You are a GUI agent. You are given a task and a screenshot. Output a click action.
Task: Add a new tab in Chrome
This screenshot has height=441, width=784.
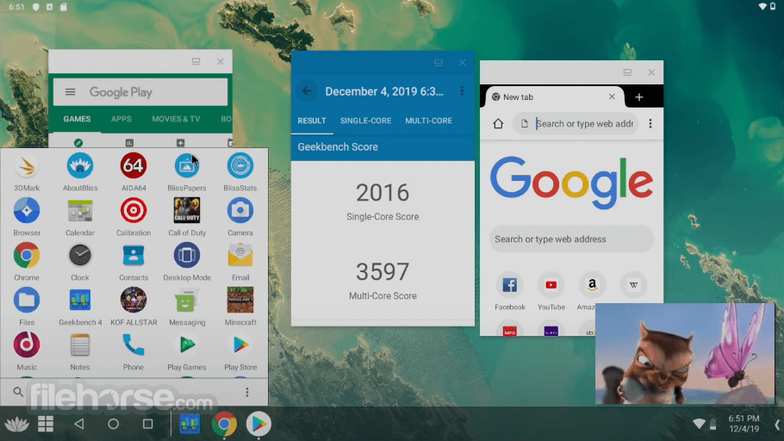pos(639,97)
